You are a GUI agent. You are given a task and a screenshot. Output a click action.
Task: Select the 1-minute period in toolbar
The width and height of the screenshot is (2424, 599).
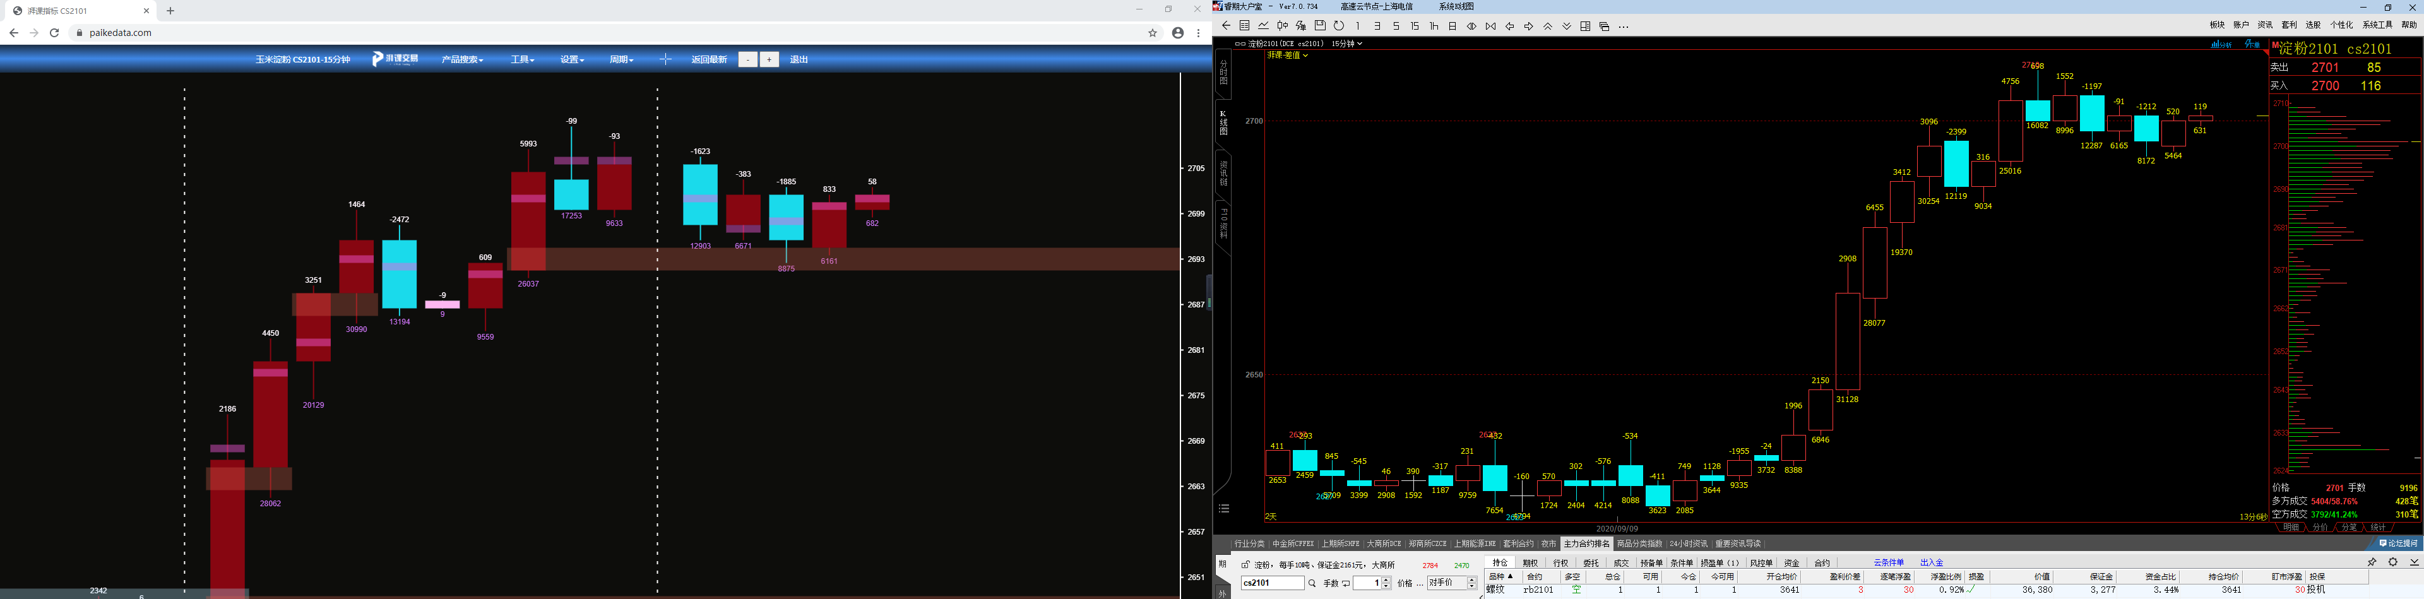tap(1358, 27)
